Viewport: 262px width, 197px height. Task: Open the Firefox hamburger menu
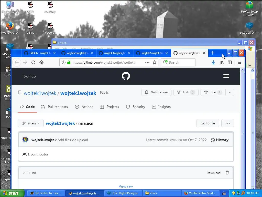click(x=239, y=63)
